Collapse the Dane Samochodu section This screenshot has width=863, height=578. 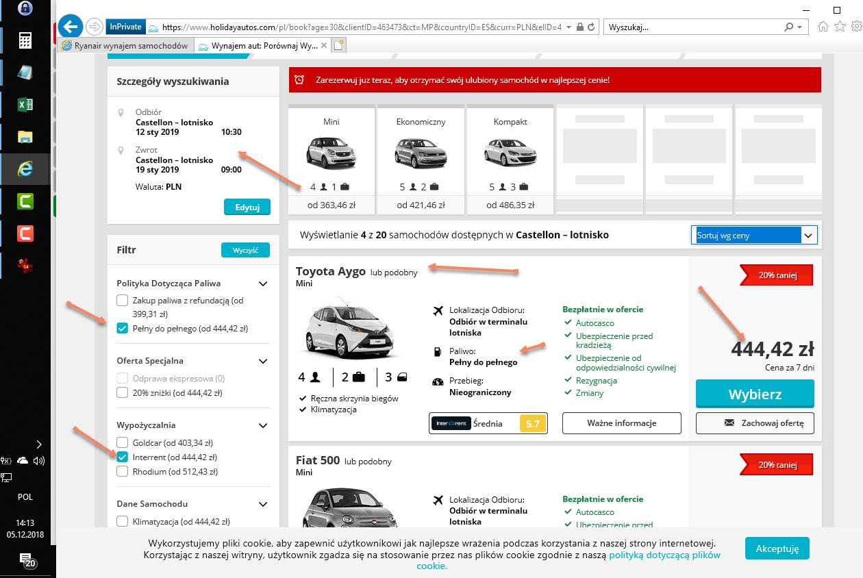[x=263, y=504]
